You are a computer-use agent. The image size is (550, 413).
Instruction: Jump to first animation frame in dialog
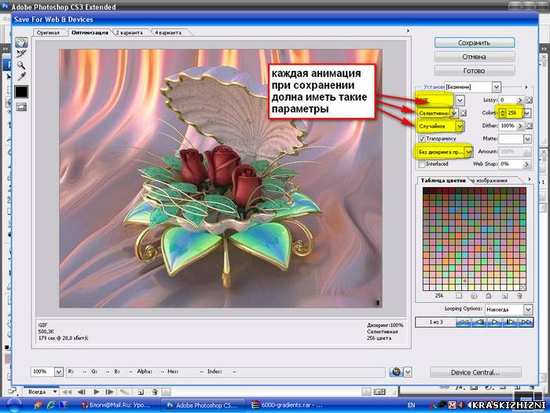[464, 322]
